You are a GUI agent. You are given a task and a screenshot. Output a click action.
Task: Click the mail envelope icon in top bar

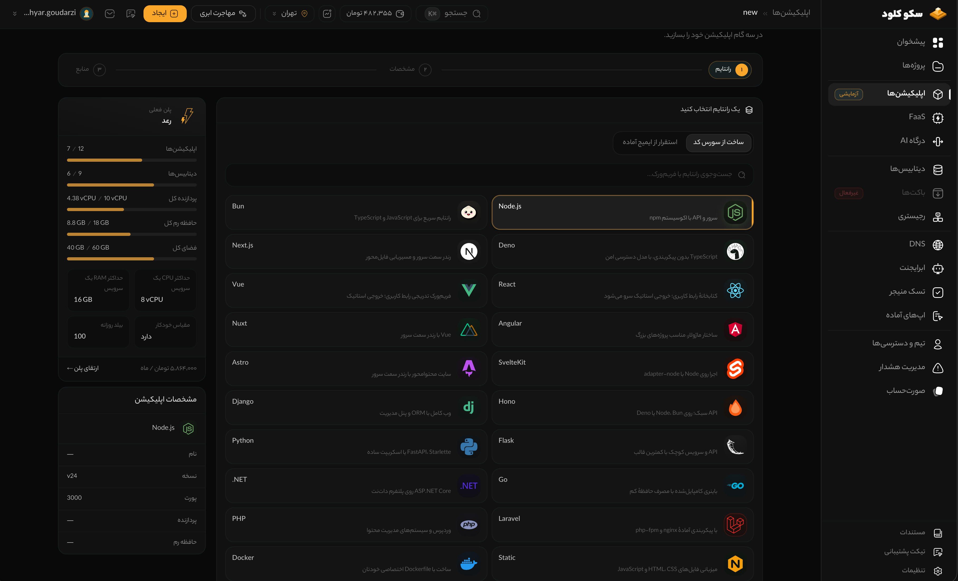[x=110, y=14]
